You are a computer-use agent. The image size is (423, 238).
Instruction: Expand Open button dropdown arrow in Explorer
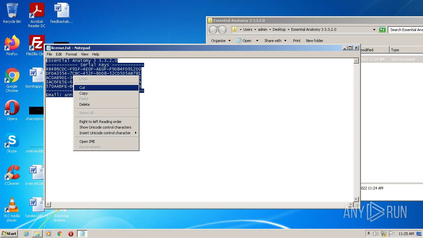(x=257, y=41)
